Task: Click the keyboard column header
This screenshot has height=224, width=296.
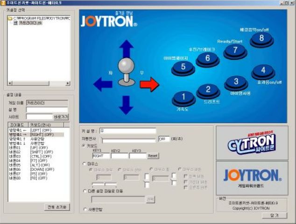Action: point(46,125)
